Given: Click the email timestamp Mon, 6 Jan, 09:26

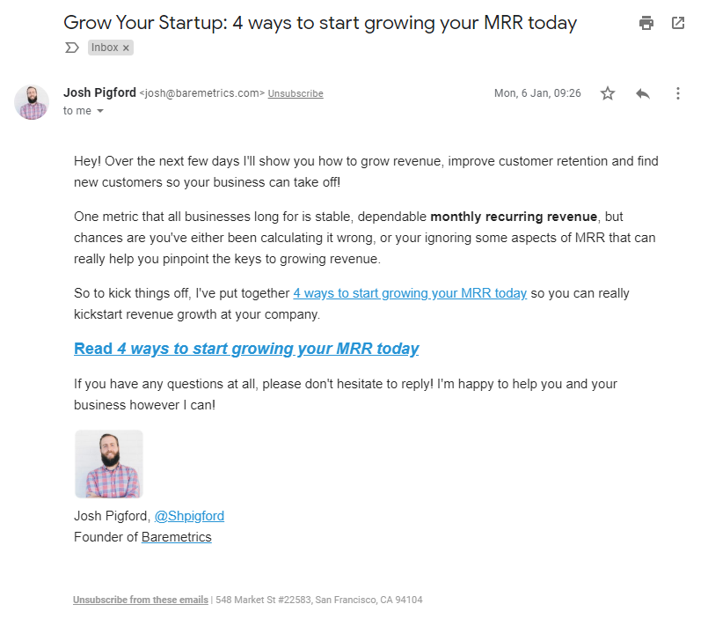Looking at the screenshot, I should tap(537, 93).
